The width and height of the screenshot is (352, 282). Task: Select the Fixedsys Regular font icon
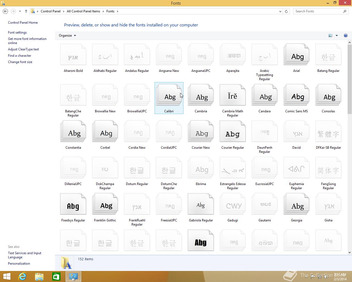[73, 204]
